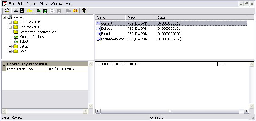Select the MountedDevices key label
Screen dimensions: 256x121
32,37
